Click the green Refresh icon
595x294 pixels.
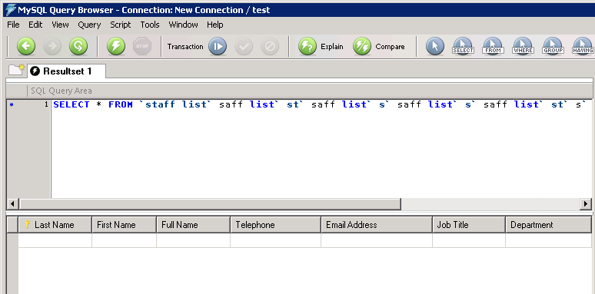point(78,47)
